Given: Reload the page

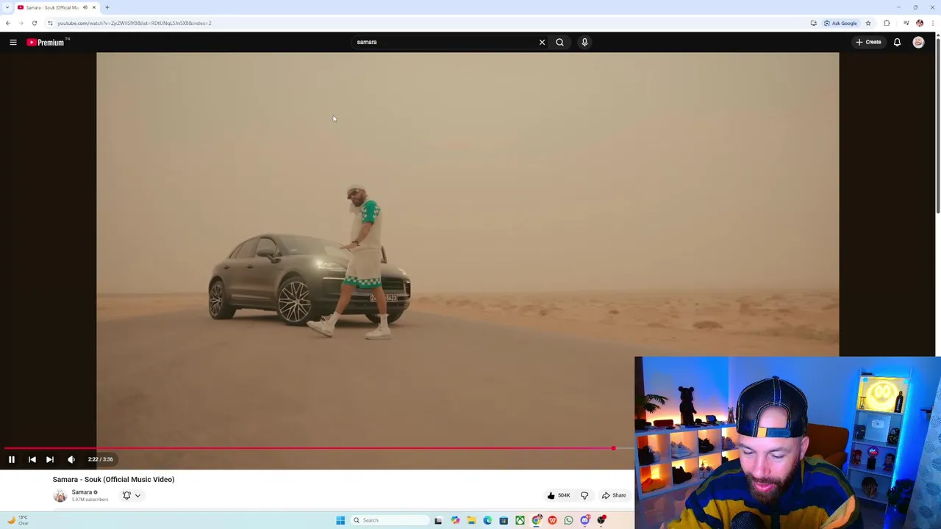Looking at the screenshot, I should (35, 24).
